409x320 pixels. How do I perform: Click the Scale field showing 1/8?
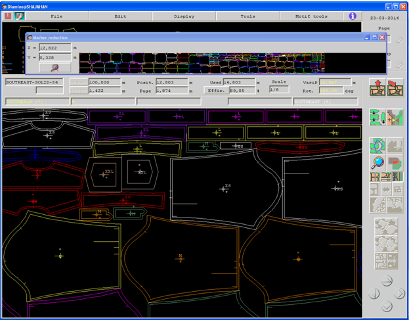point(278,90)
